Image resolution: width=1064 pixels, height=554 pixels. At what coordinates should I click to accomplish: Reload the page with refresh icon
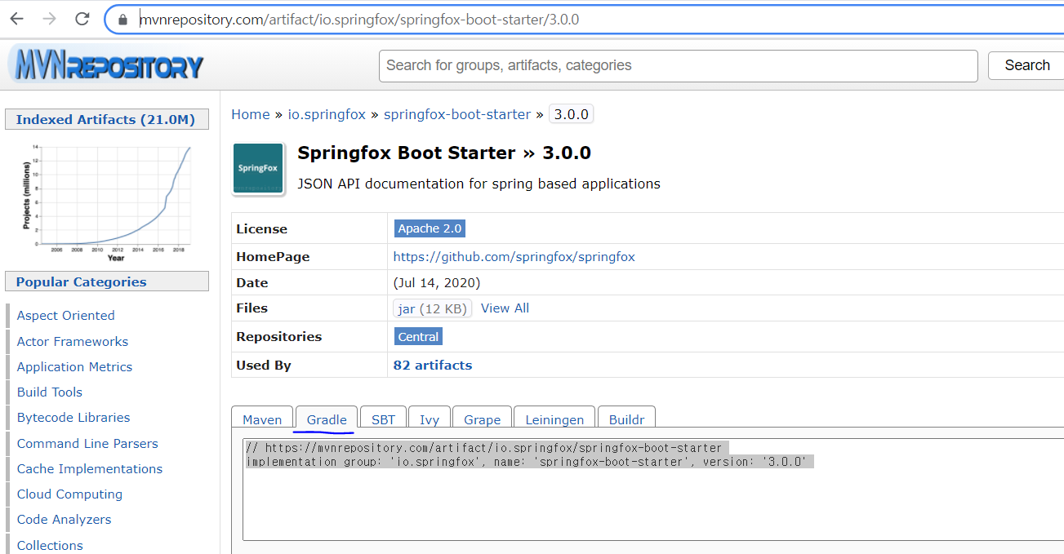click(82, 19)
